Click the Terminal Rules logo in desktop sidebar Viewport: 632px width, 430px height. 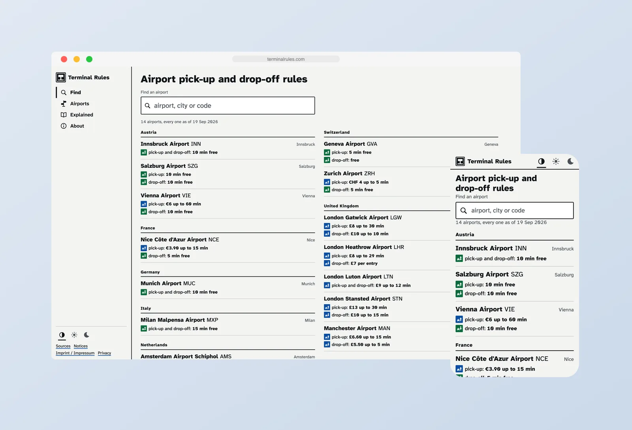(61, 77)
